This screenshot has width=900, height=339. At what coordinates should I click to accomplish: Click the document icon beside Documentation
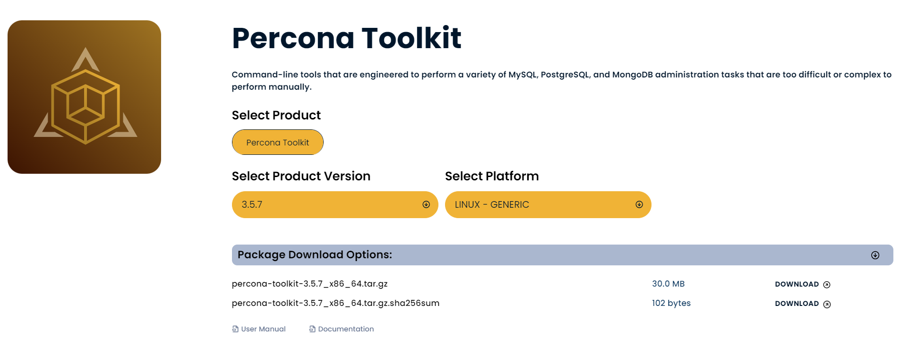(x=312, y=329)
